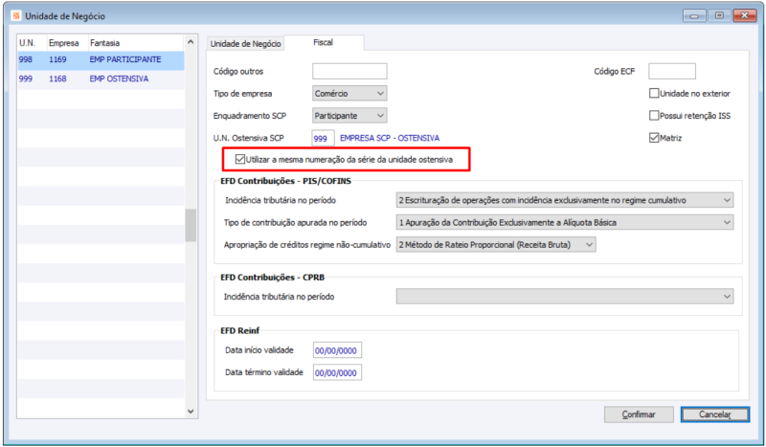This screenshot has width=766, height=447.
Task: Select the EMP PARTICIPANTE row
Action: point(101,60)
